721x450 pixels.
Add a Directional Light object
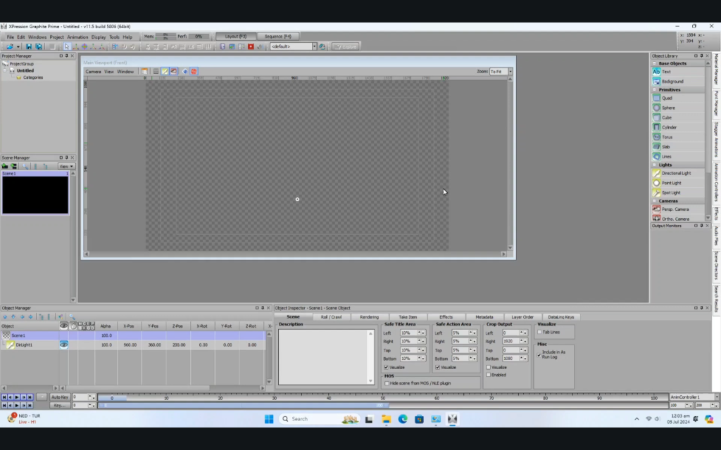[678, 173]
